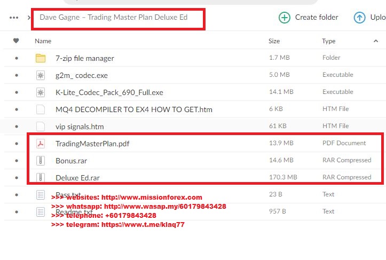Sort the list by Type column
The image size is (386, 260).
329,41
